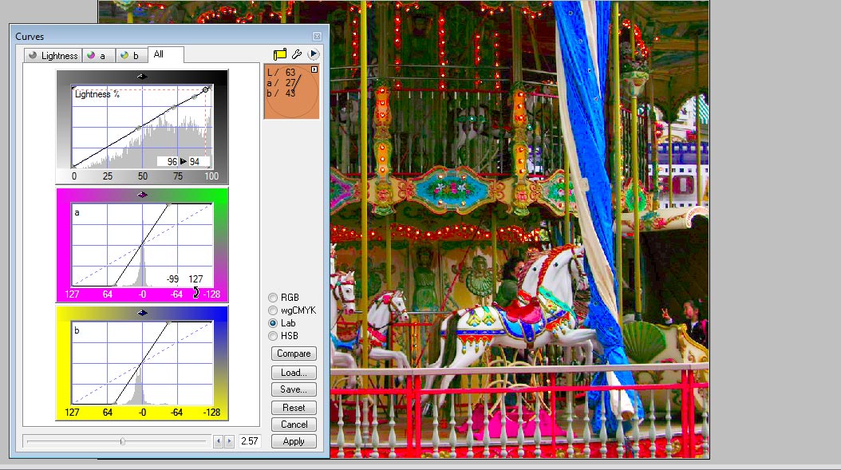Choose the RGB color mode
This screenshot has height=470, width=841.
(x=284, y=297)
